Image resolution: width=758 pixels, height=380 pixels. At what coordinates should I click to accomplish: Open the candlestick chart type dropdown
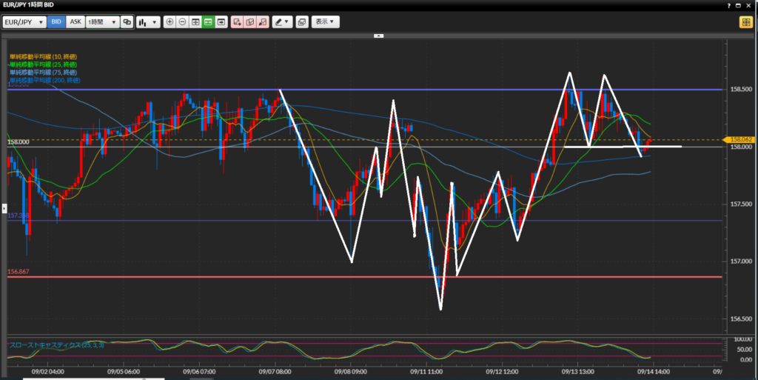point(148,22)
